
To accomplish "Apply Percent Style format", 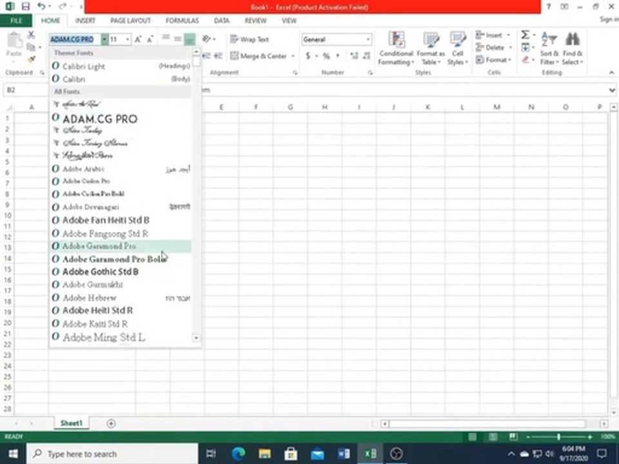I will tap(326, 56).
